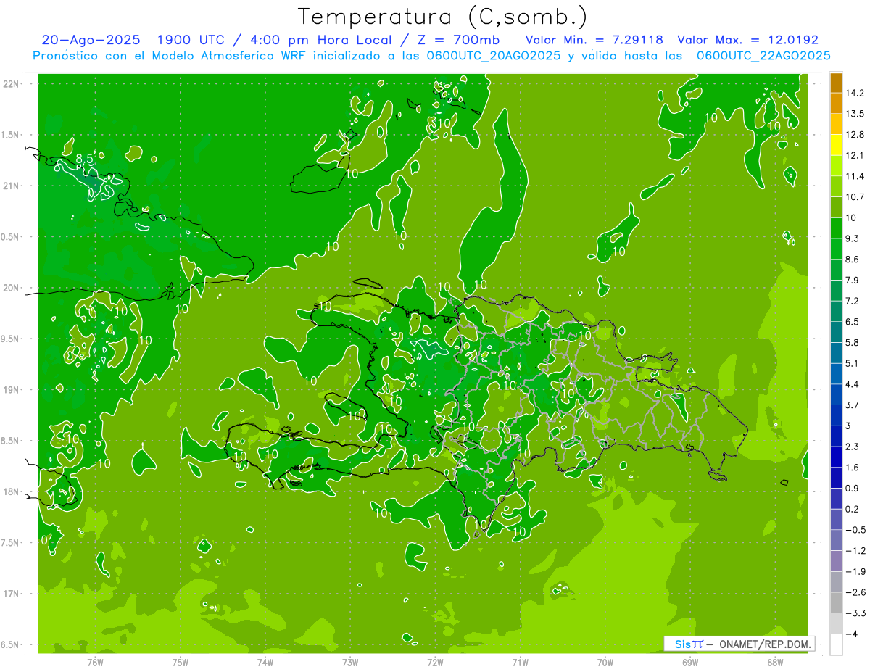Click the legend value '-0.5'
Viewport: 870px width, 672px height.
pos(855,530)
